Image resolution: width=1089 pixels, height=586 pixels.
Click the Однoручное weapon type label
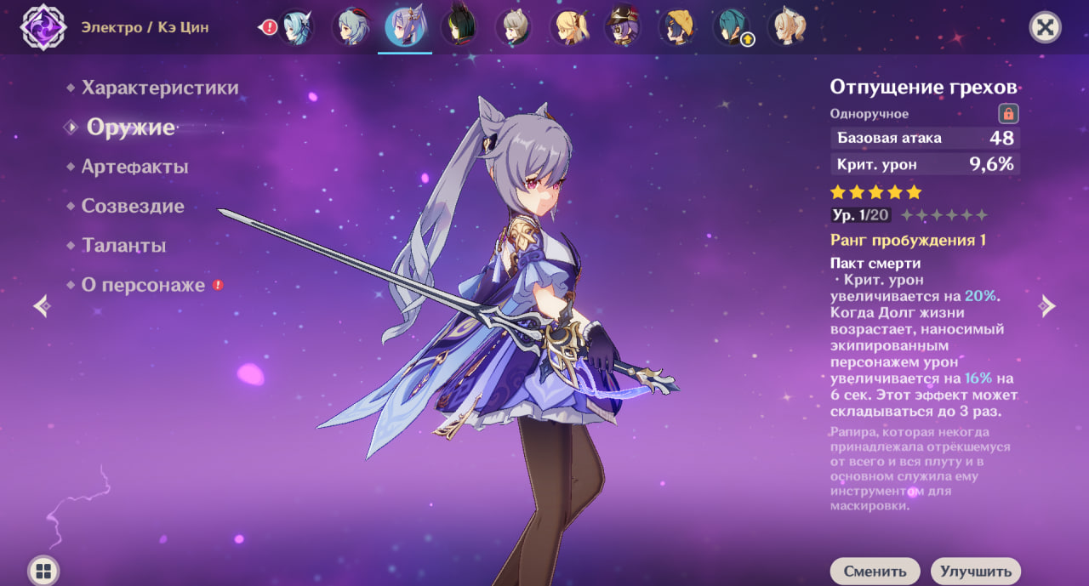[869, 114]
